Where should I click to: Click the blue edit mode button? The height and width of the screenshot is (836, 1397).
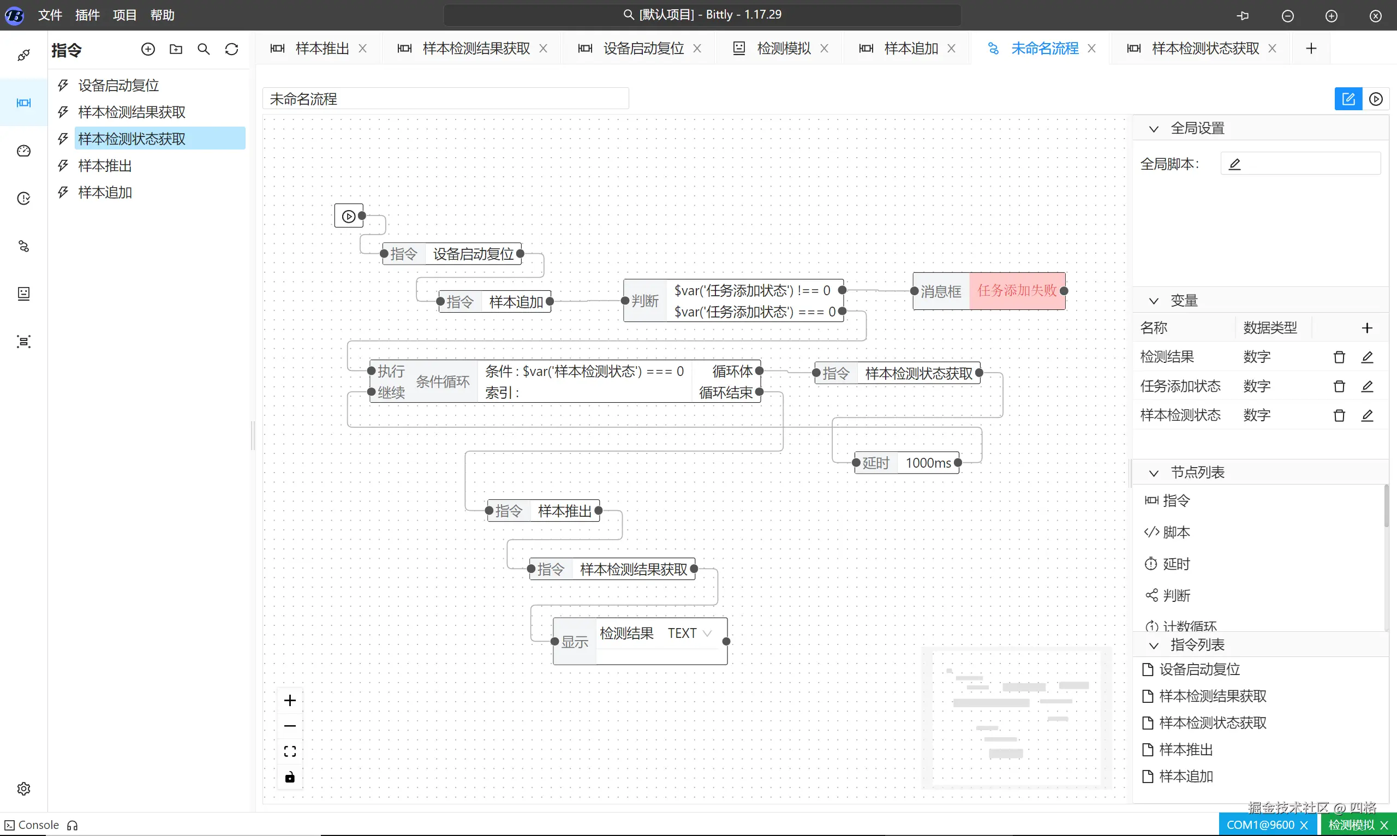(1348, 99)
